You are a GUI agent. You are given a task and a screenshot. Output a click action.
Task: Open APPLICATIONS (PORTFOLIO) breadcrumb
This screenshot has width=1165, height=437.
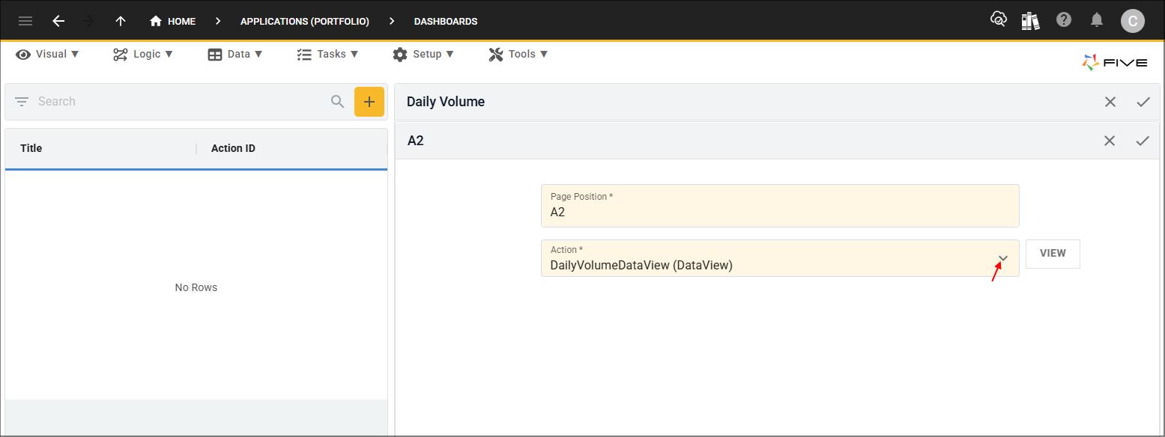pyautogui.click(x=305, y=21)
